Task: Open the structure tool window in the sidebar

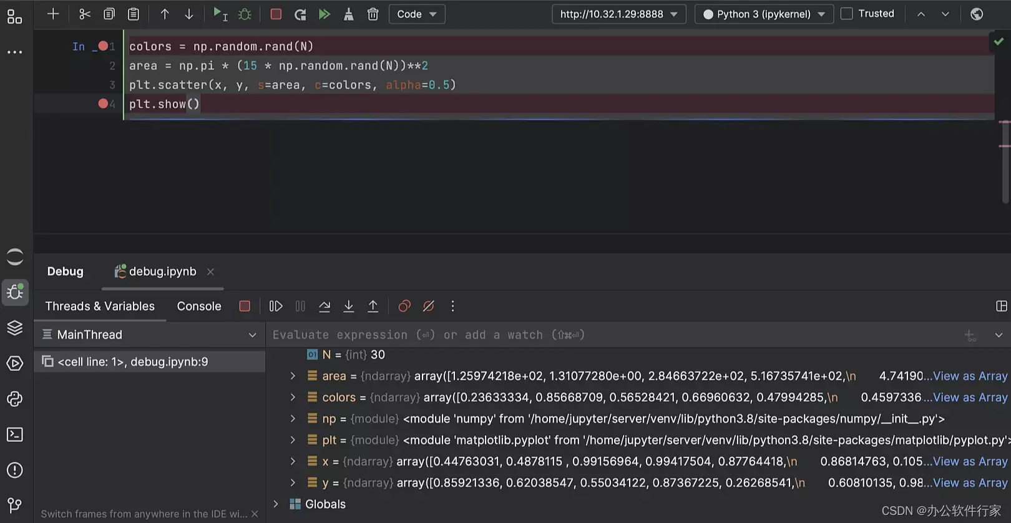Action: click(14, 17)
